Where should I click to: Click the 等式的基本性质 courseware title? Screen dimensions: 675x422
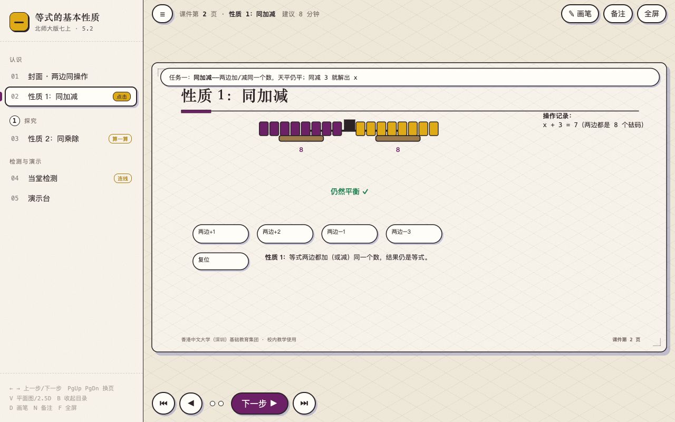pos(67,17)
